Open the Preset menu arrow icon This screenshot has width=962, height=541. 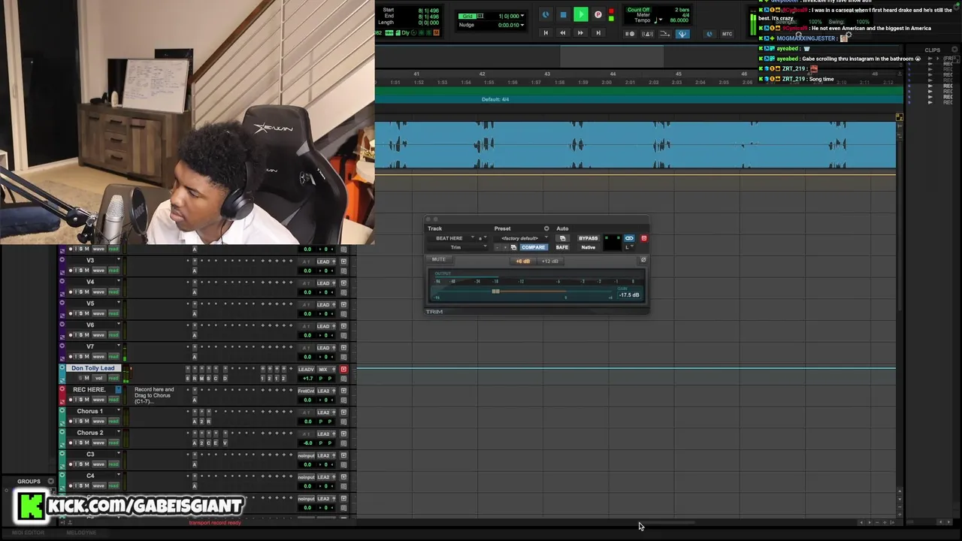coord(546,228)
